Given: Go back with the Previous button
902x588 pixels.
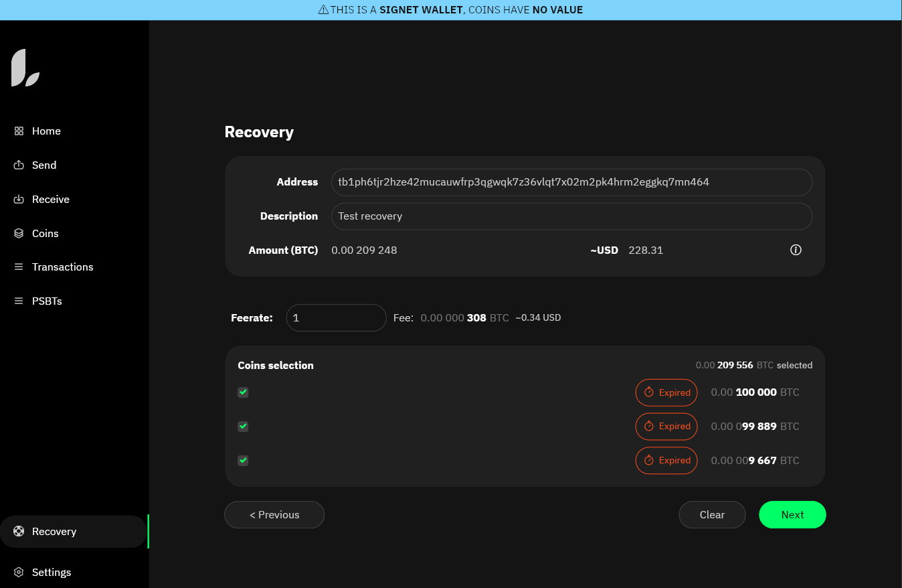Looking at the screenshot, I should pos(274,515).
